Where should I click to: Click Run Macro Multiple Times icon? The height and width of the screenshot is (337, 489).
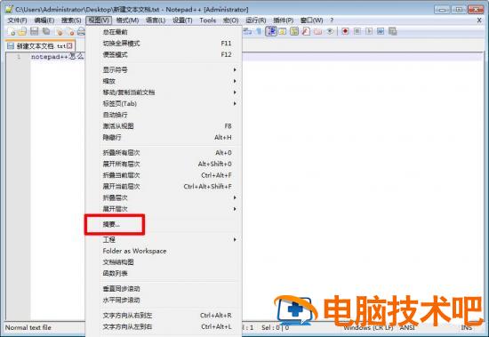(381, 31)
